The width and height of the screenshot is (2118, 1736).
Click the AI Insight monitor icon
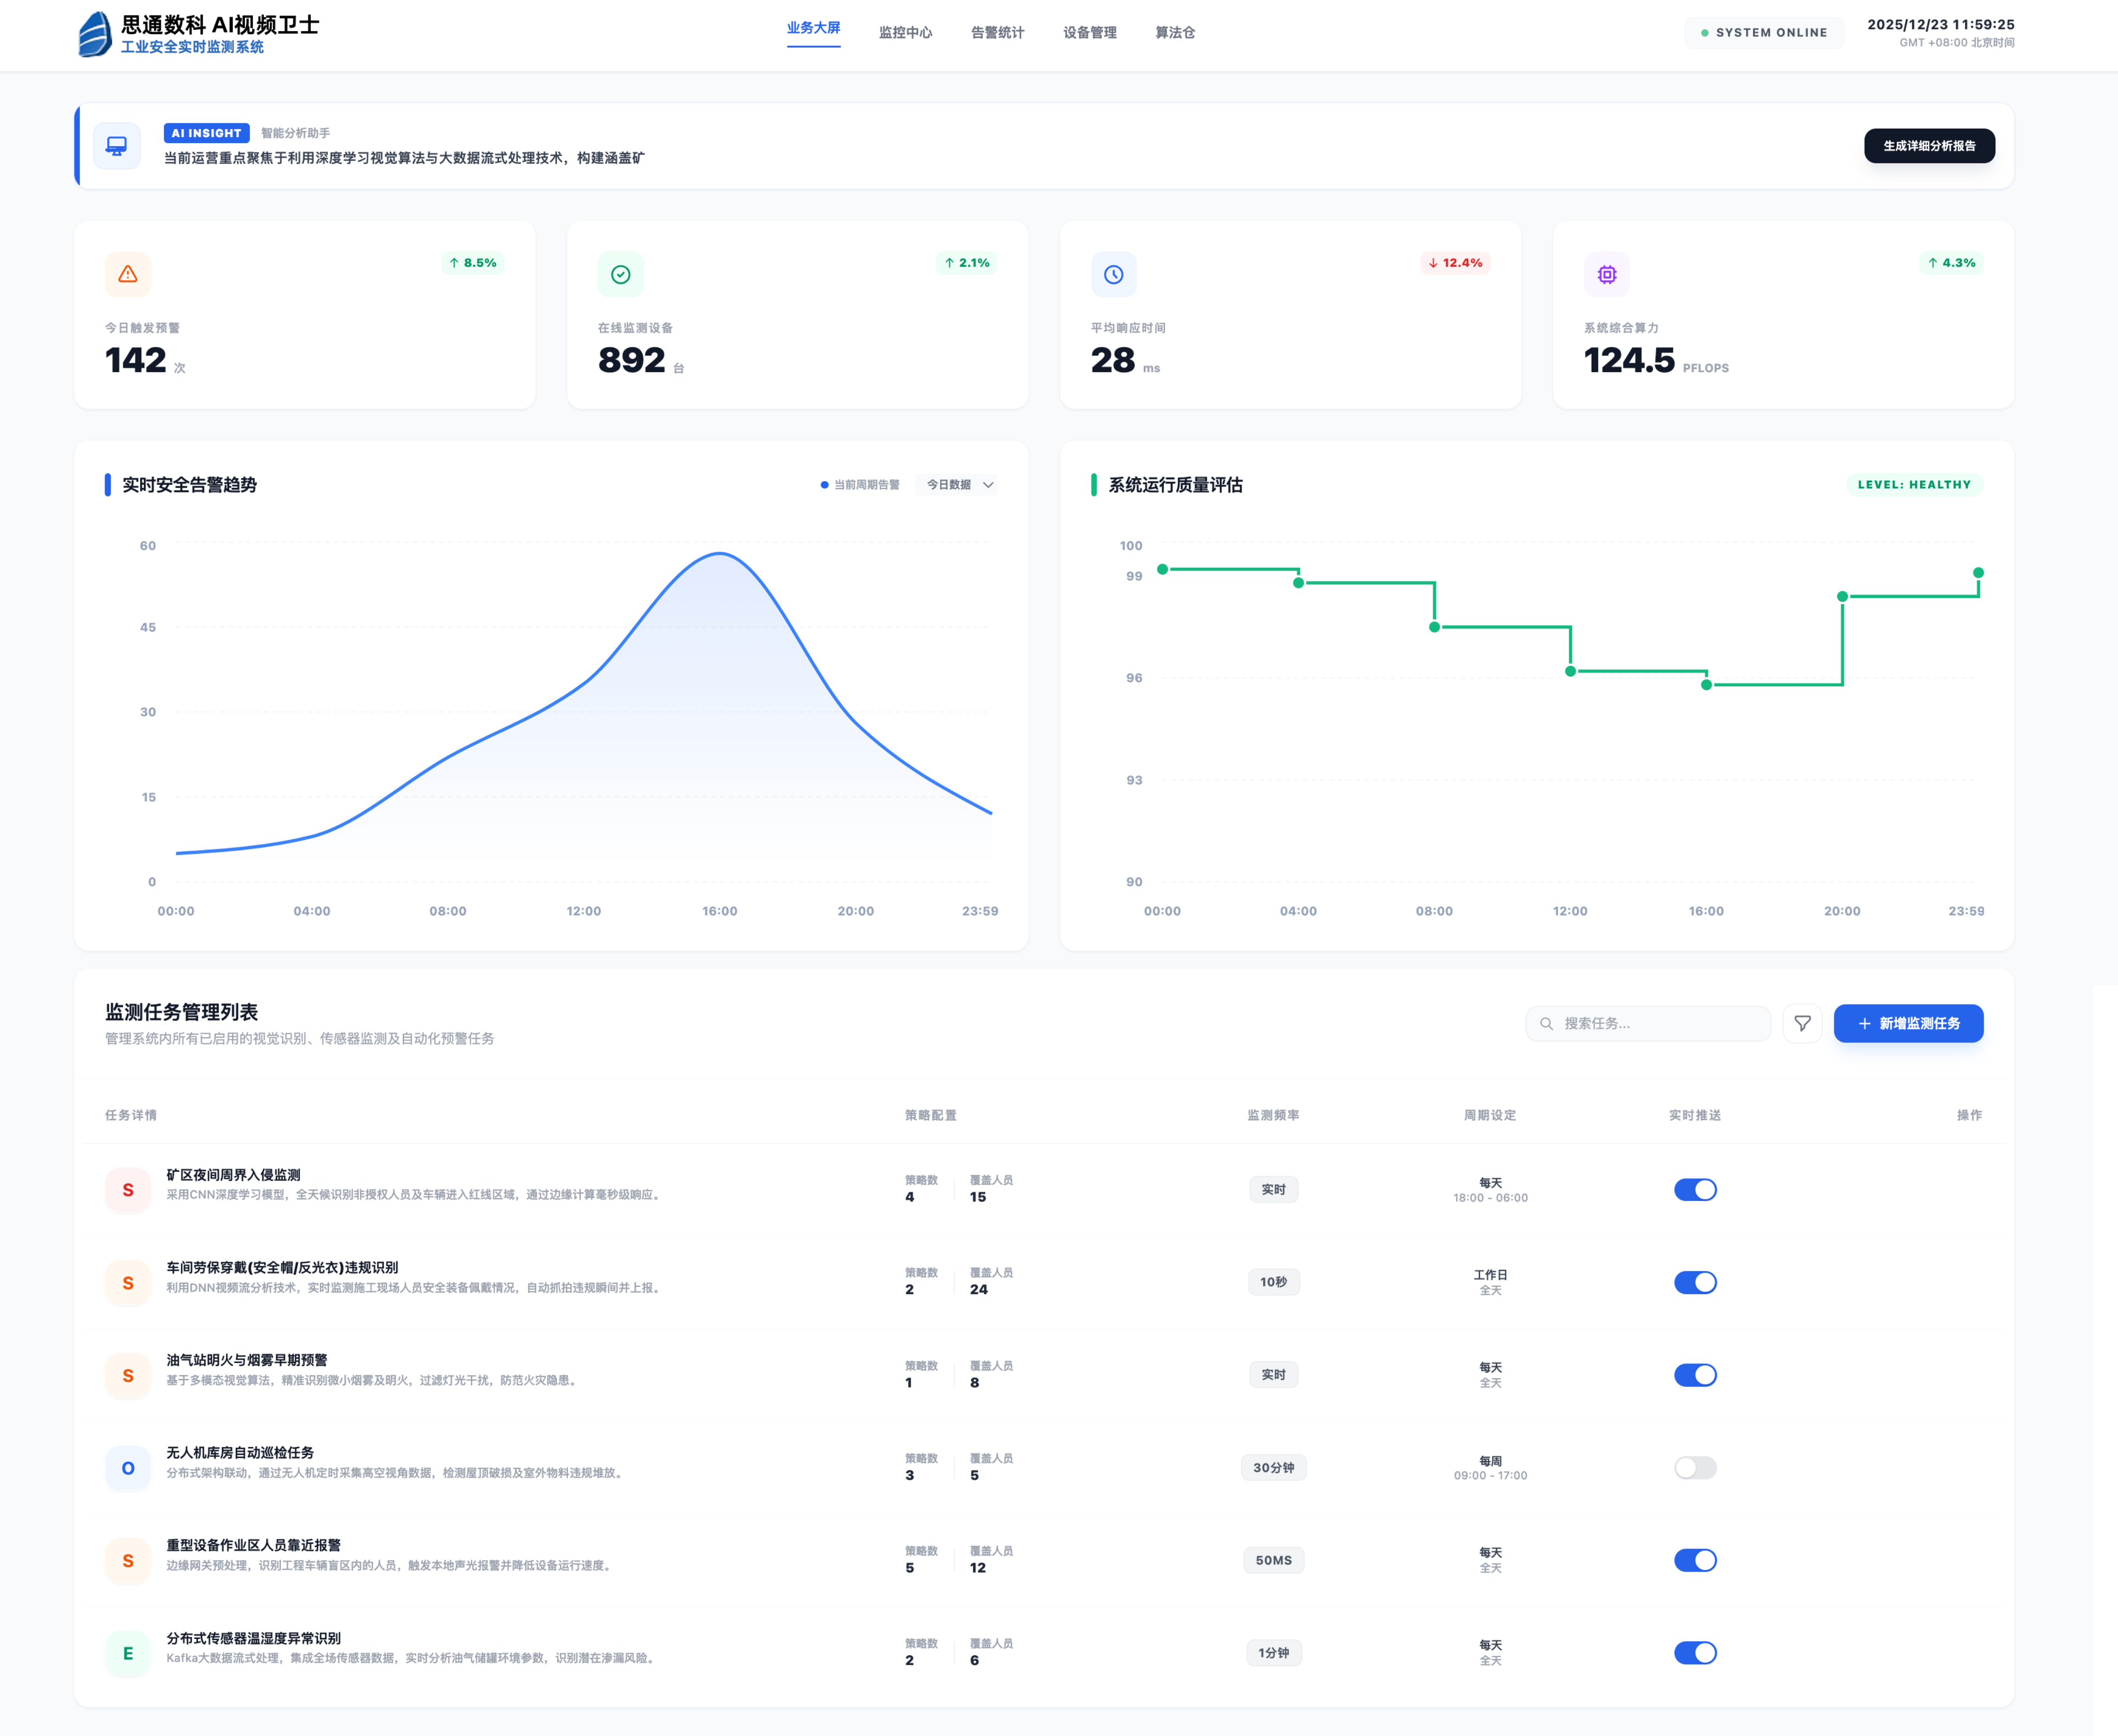coord(117,146)
